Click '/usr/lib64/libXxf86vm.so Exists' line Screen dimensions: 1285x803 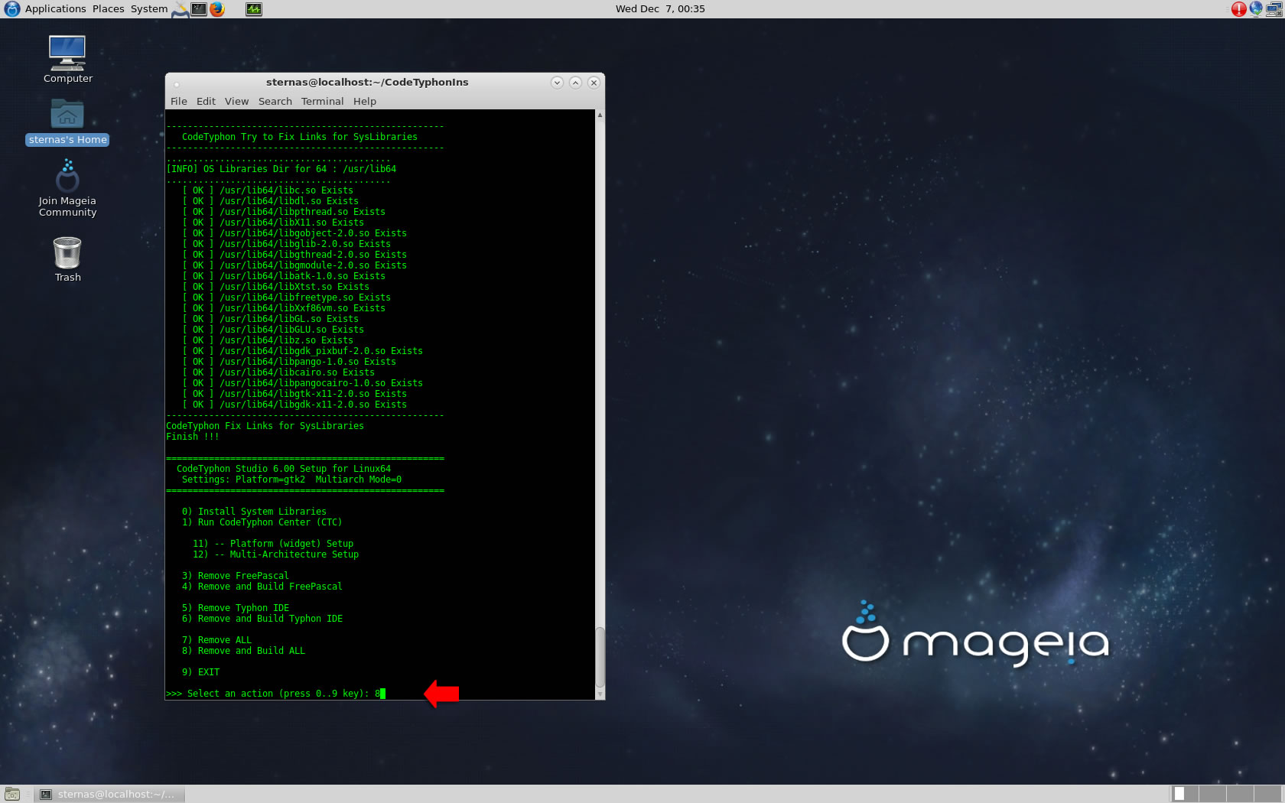click(284, 308)
